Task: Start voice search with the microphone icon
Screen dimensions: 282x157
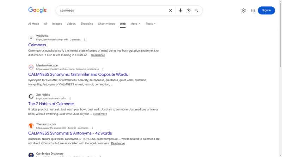Action: (x=180, y=11)
